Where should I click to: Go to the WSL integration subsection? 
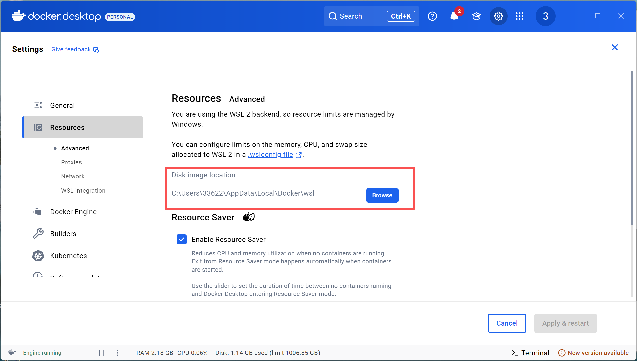[83, 191]
